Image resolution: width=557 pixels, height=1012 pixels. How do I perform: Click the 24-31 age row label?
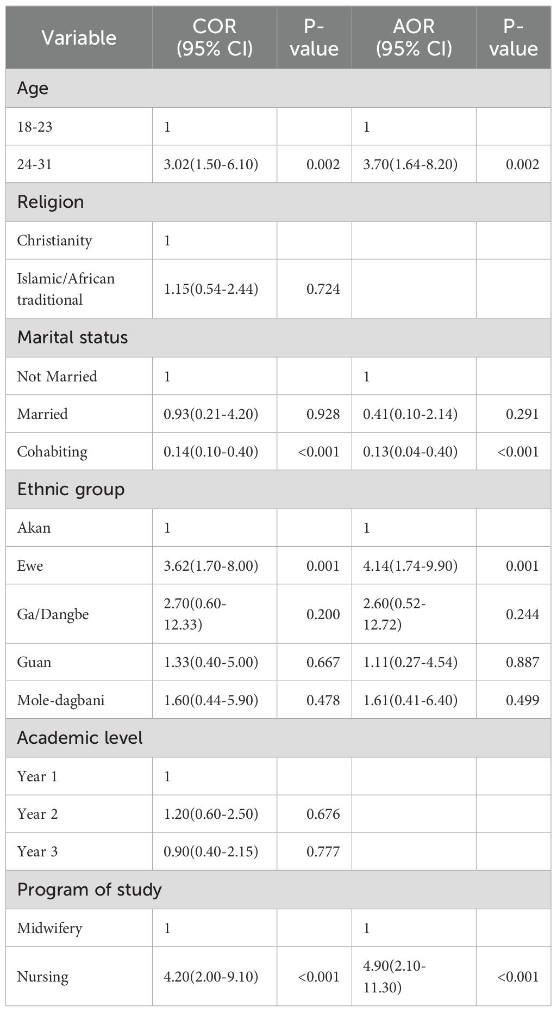[35, 164]
